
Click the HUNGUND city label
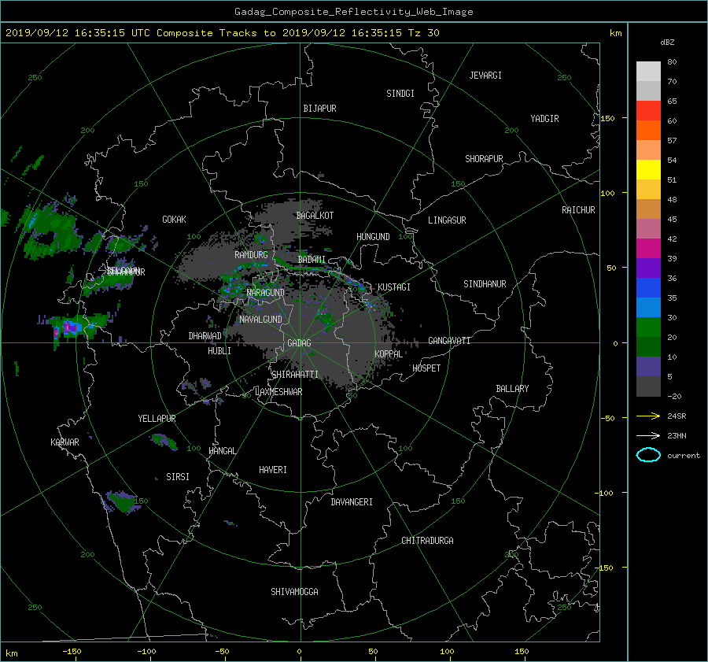pos(373,237)
